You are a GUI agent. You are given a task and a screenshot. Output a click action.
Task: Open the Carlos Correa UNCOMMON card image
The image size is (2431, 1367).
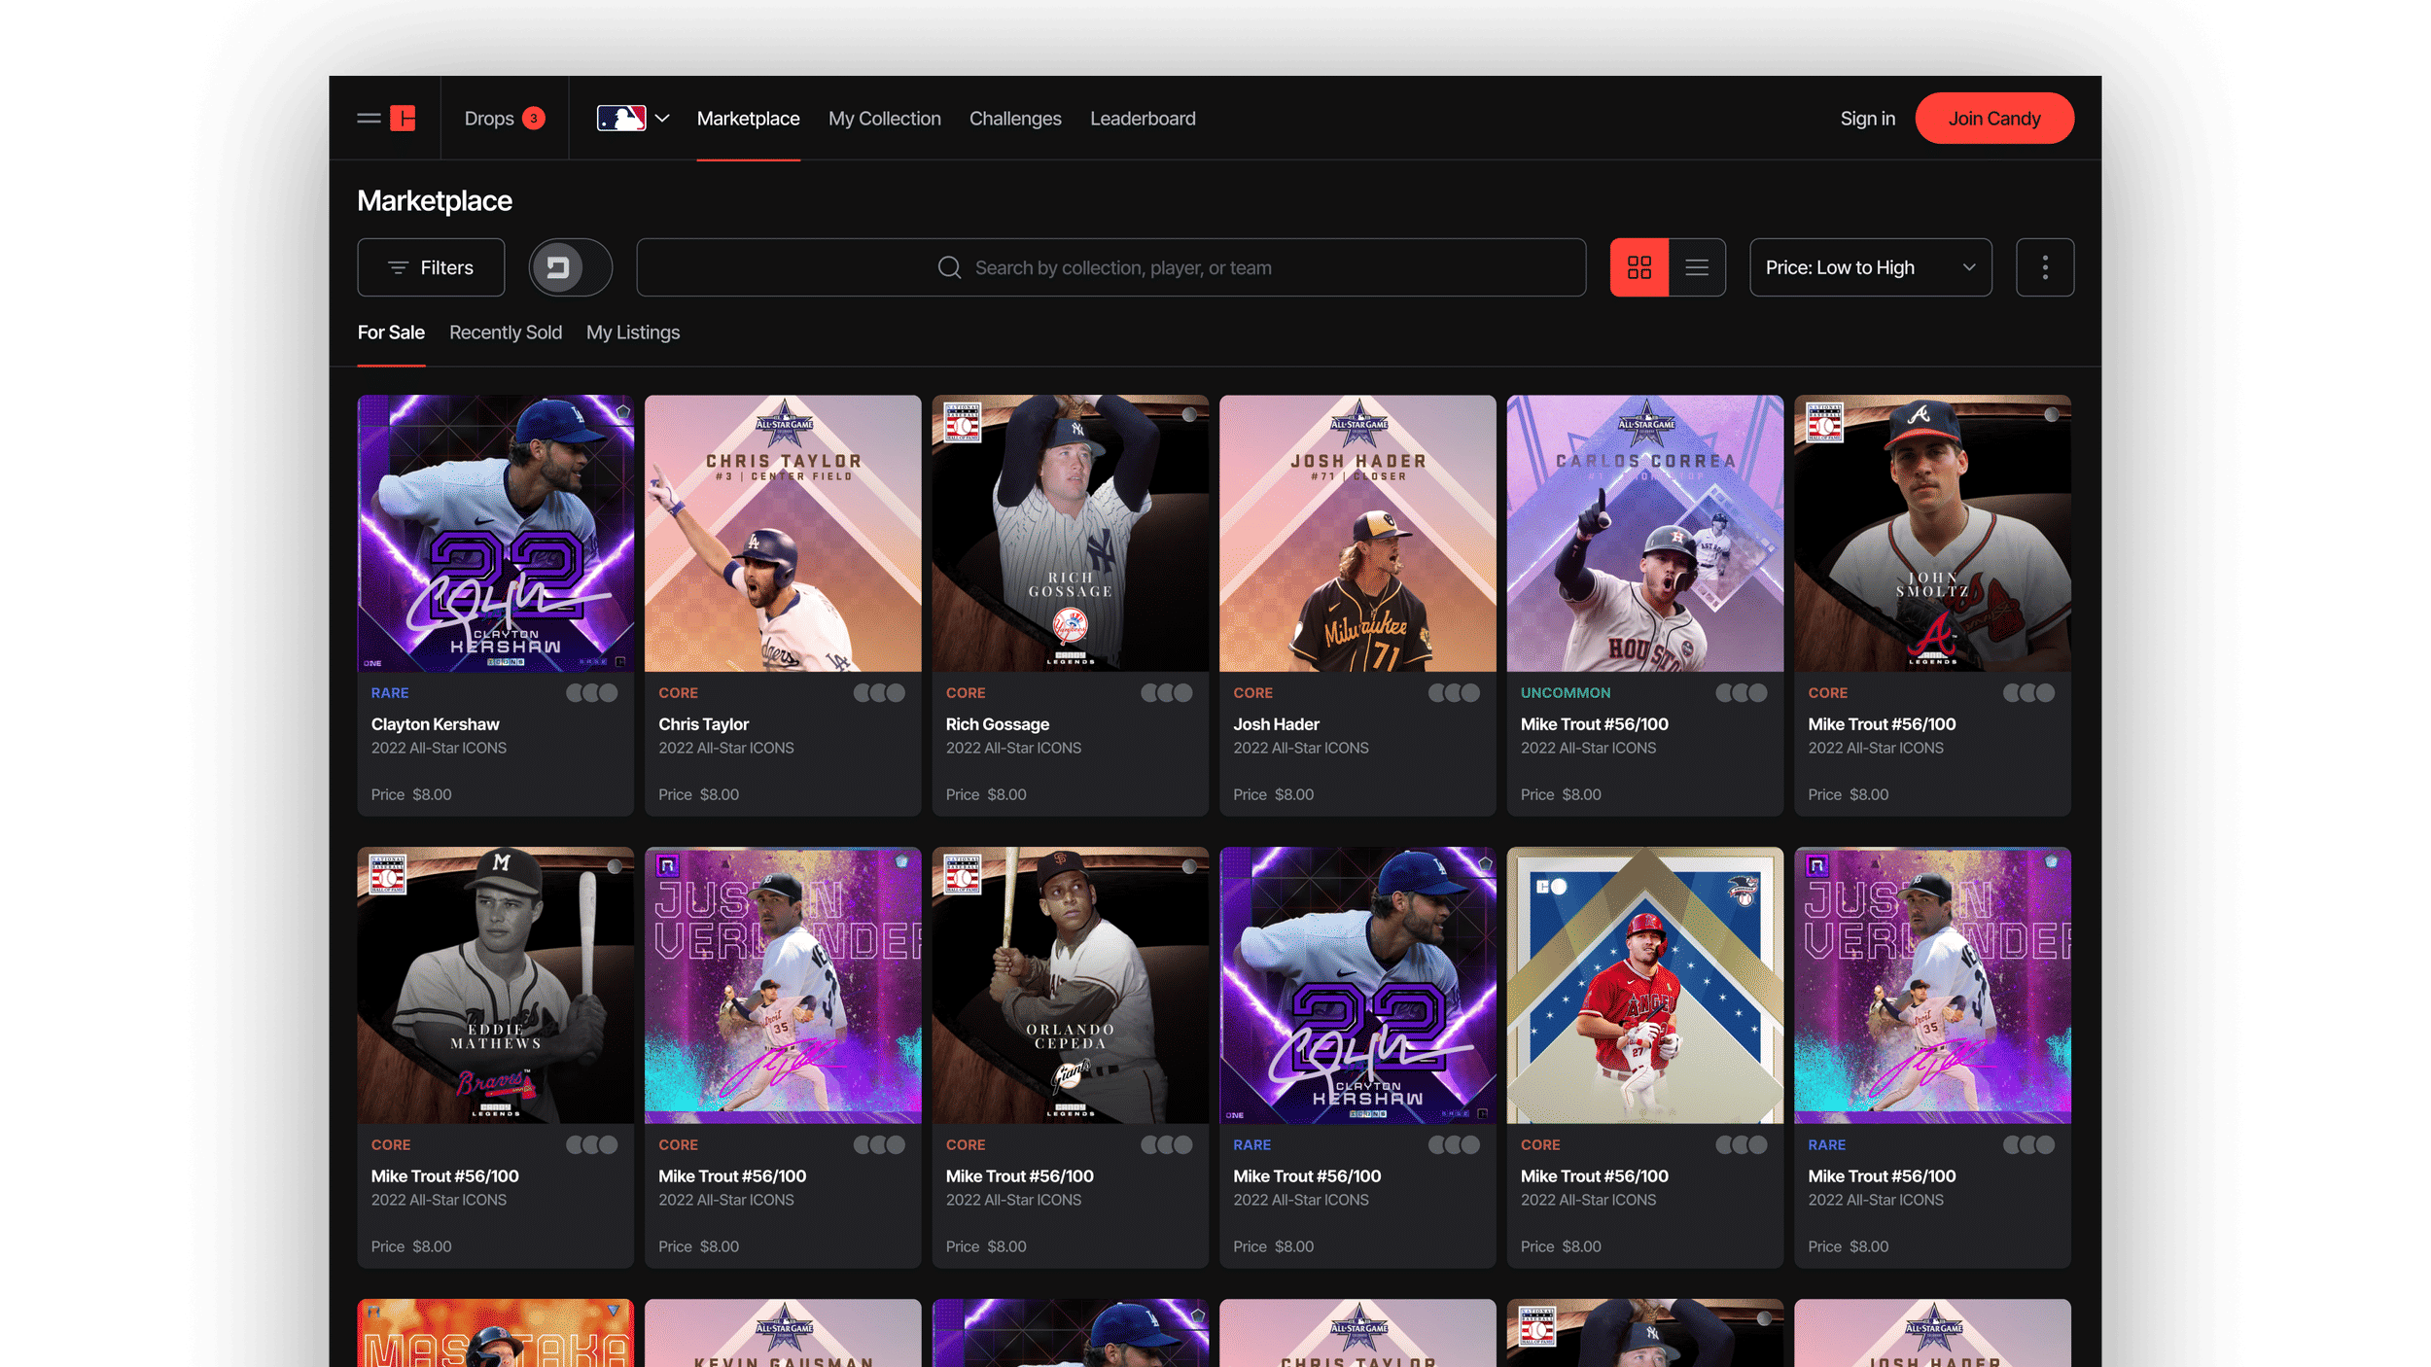[x=1644, y=533]
